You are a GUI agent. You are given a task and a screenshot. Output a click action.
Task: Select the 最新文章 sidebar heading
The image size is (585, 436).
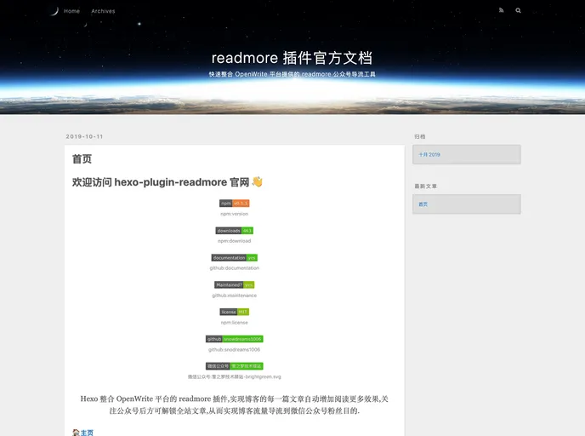426,186
